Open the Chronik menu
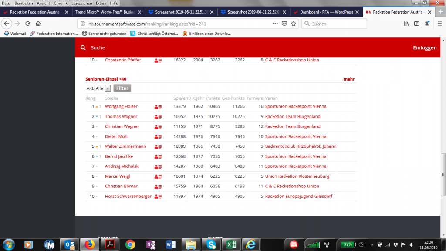The image size is (446, 251). (61, 3)
